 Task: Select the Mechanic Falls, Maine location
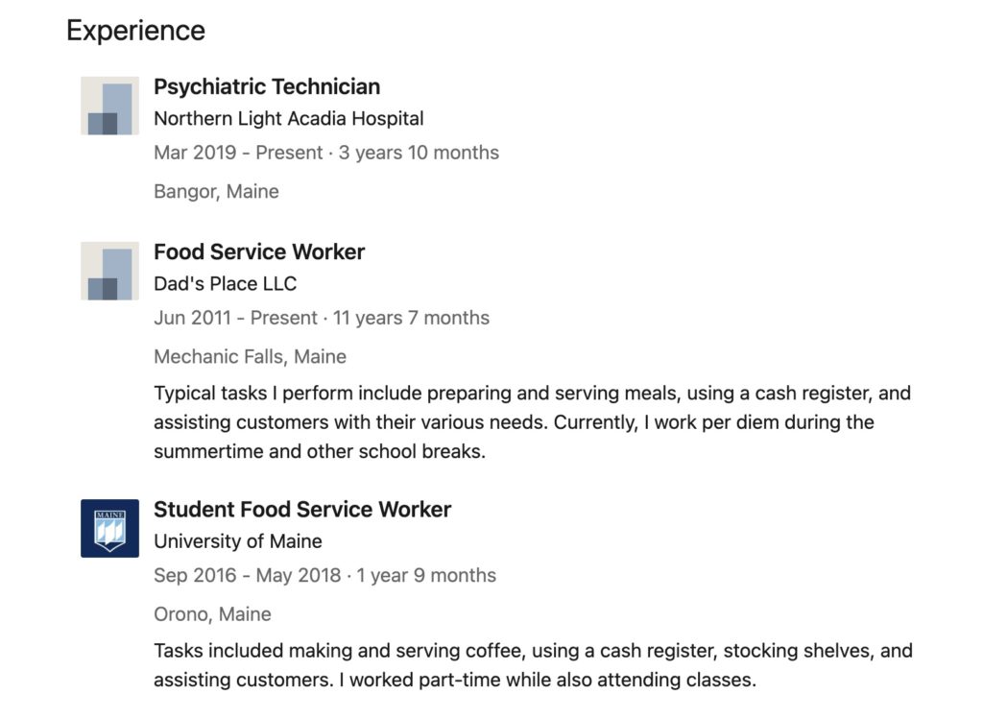pyautogui.click(x=250, y=356)
